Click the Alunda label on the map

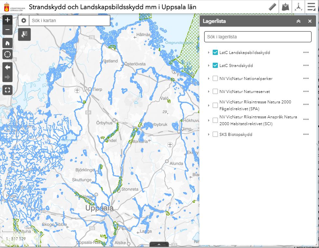[176, 163]
